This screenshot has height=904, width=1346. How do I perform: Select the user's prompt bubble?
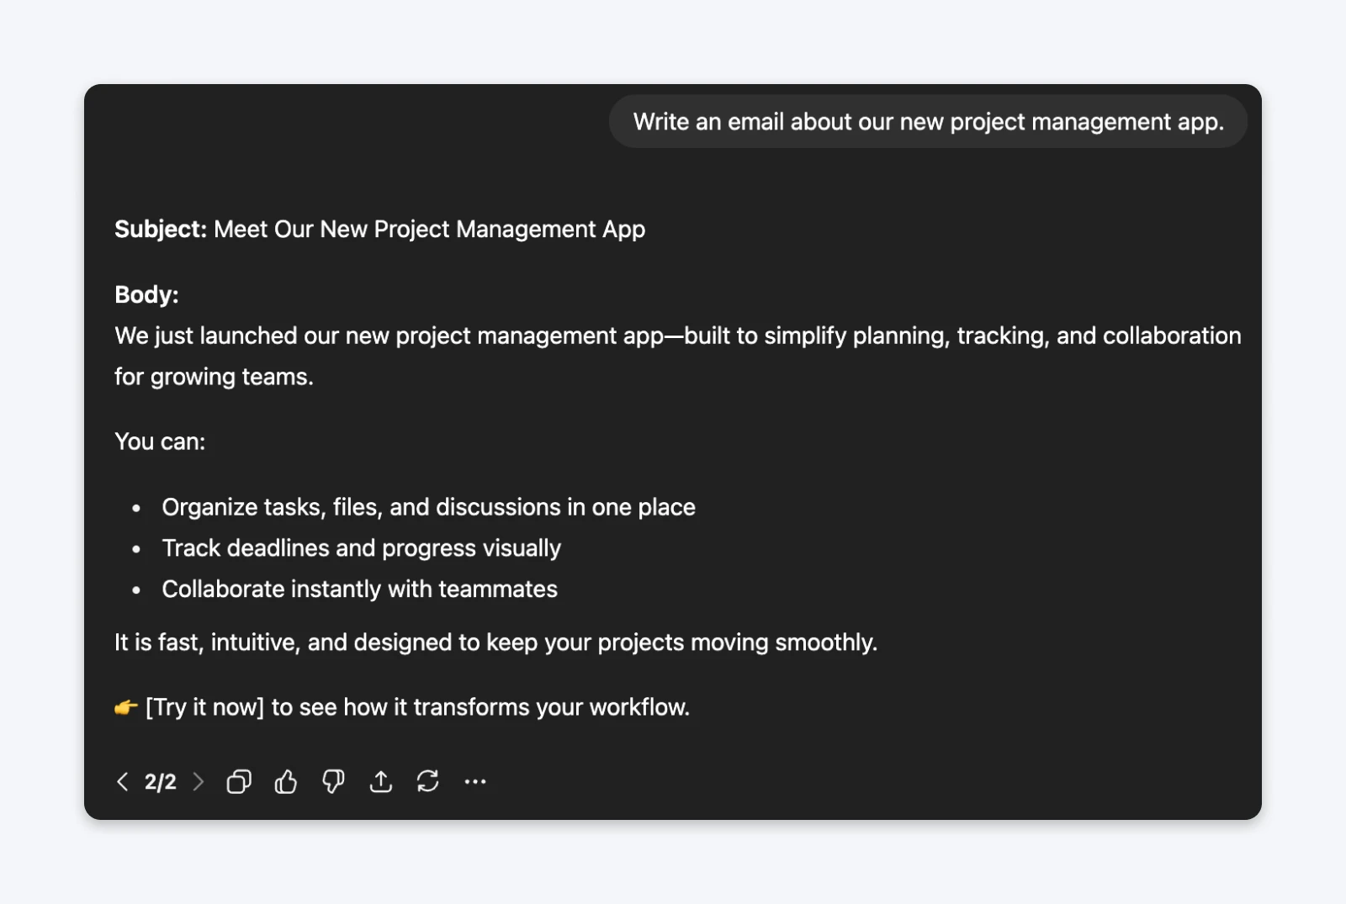[928, 121]
